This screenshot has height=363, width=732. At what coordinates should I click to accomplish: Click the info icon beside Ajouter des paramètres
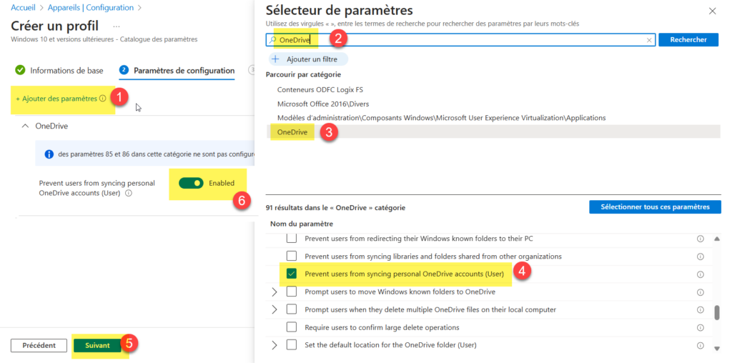point(102,99)
